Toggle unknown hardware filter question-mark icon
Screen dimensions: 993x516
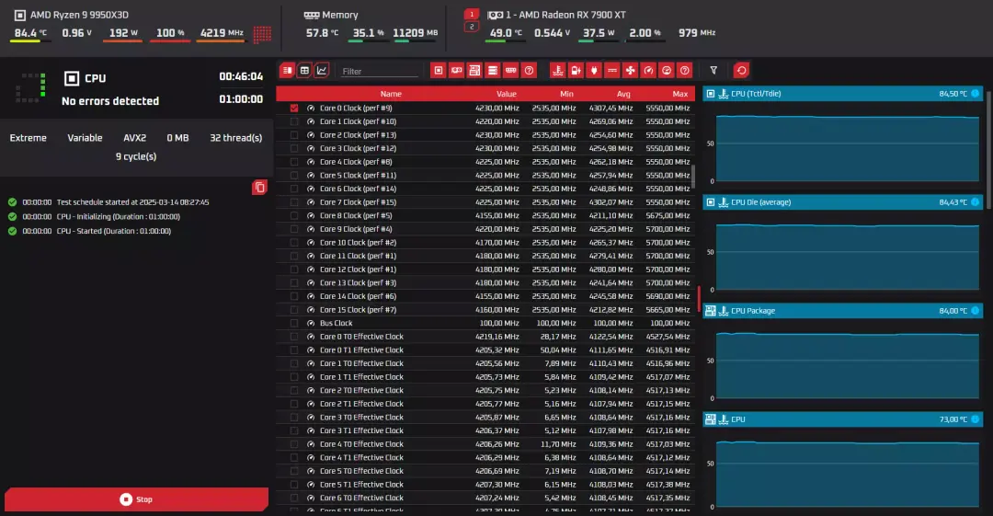pos(530,70)
